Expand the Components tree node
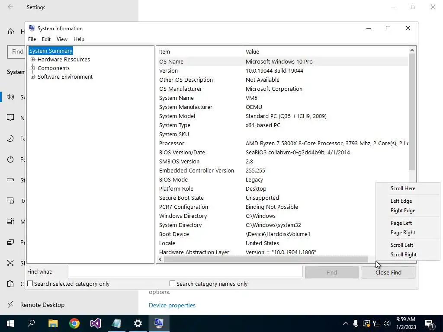Viewport: 443px width, 332px height. (x=33, y=68)
